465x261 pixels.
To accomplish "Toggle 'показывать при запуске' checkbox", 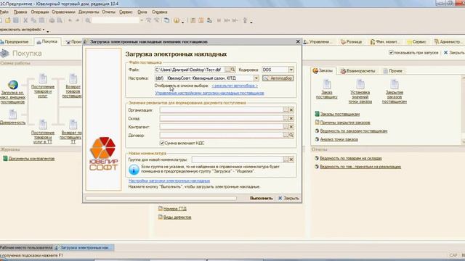I will click(391, 52).
